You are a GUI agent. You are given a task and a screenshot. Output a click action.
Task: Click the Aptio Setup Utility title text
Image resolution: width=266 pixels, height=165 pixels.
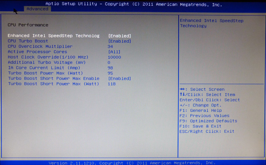134,4
